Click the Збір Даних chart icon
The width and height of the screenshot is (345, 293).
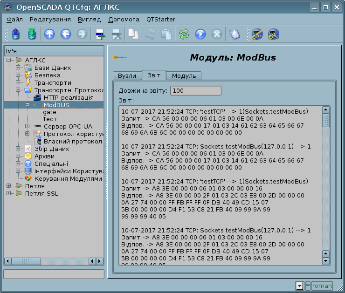coord(28,149)
